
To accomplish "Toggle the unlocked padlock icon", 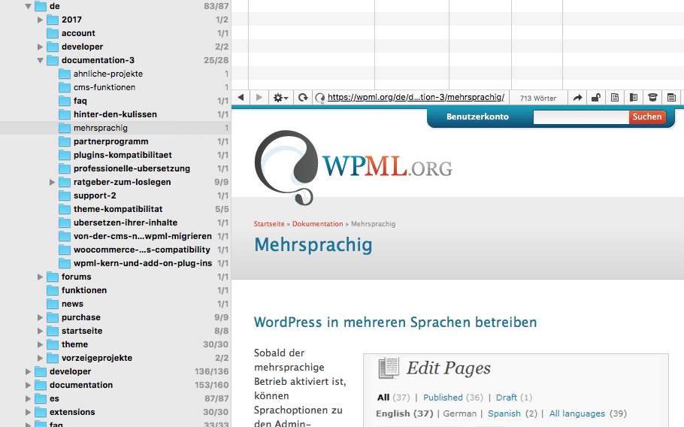I will (596, 98).
